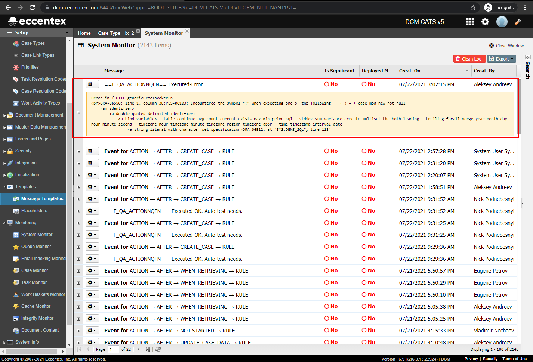Screen dimensions: 533x362
Task: Expand the Document Management tree node
Action: tap(4, 115)
